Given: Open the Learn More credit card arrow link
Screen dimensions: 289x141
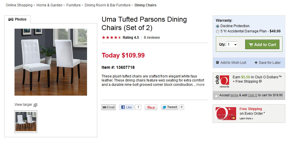Looking at the screenshot, I should [246, 118].
